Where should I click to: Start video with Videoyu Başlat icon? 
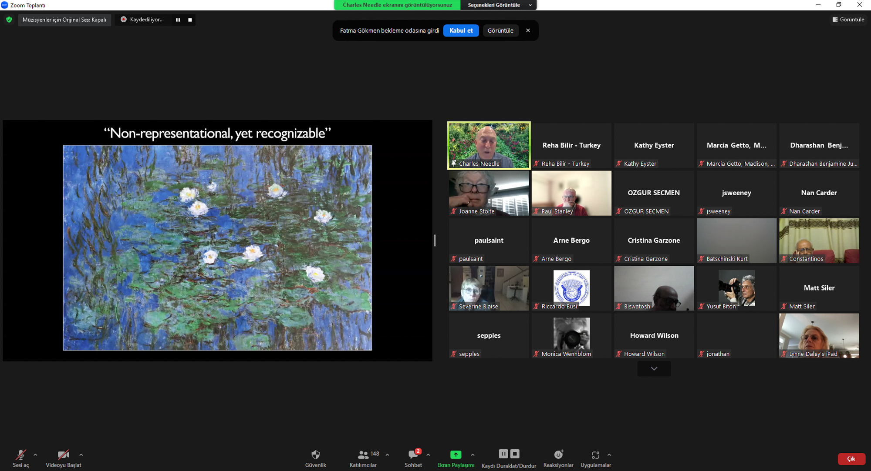(63, 455)
